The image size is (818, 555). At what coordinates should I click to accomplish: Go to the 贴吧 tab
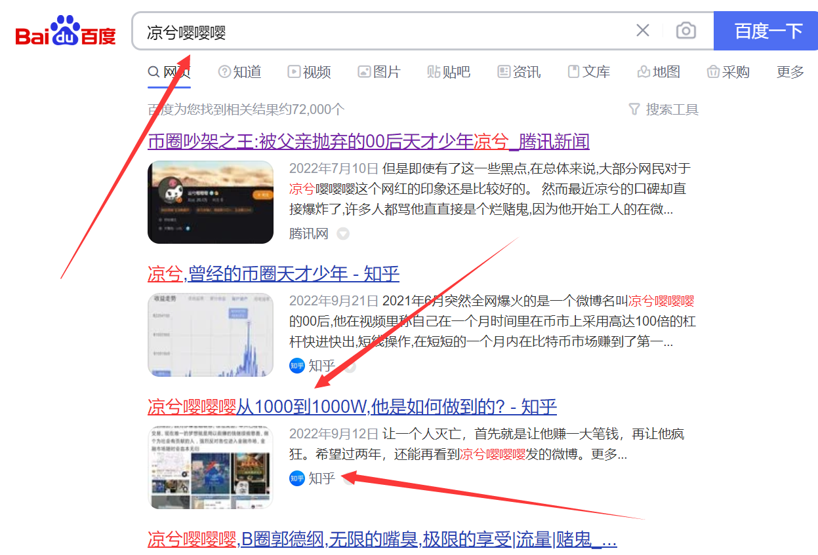pyautogui.click(x=449, y=72)
